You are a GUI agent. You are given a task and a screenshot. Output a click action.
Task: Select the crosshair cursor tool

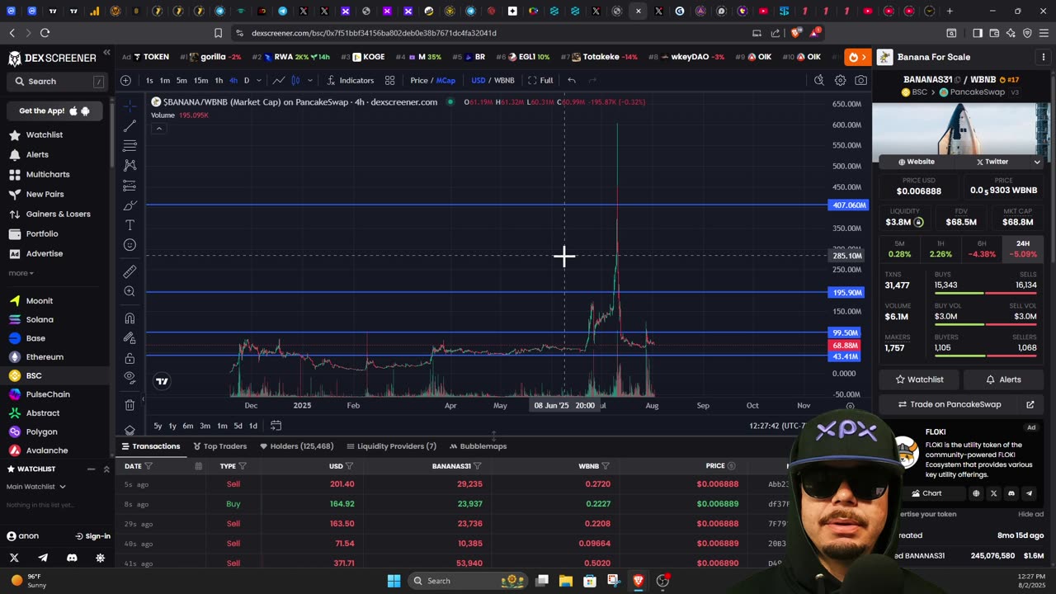point(130,106)
